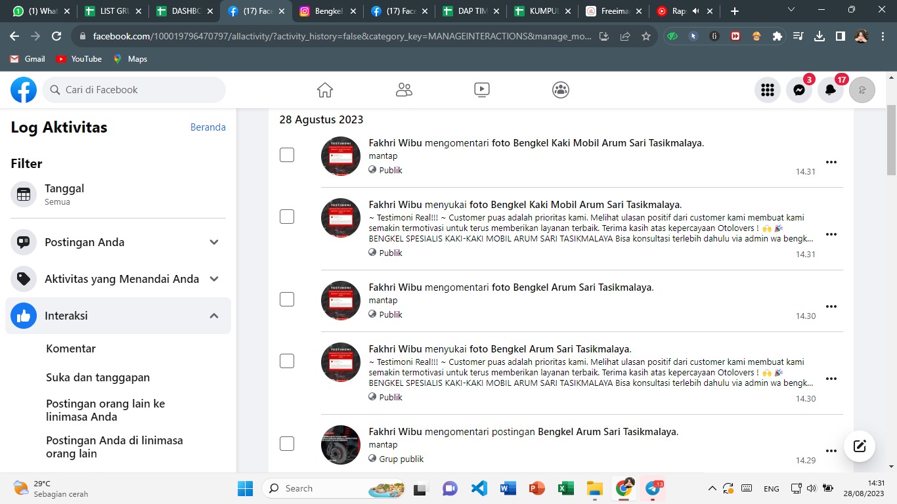The height and width of the screenshot is (504, 897).
Task: Open thumbnail of the 14.29 group post
Action: (x=341, y=445)
